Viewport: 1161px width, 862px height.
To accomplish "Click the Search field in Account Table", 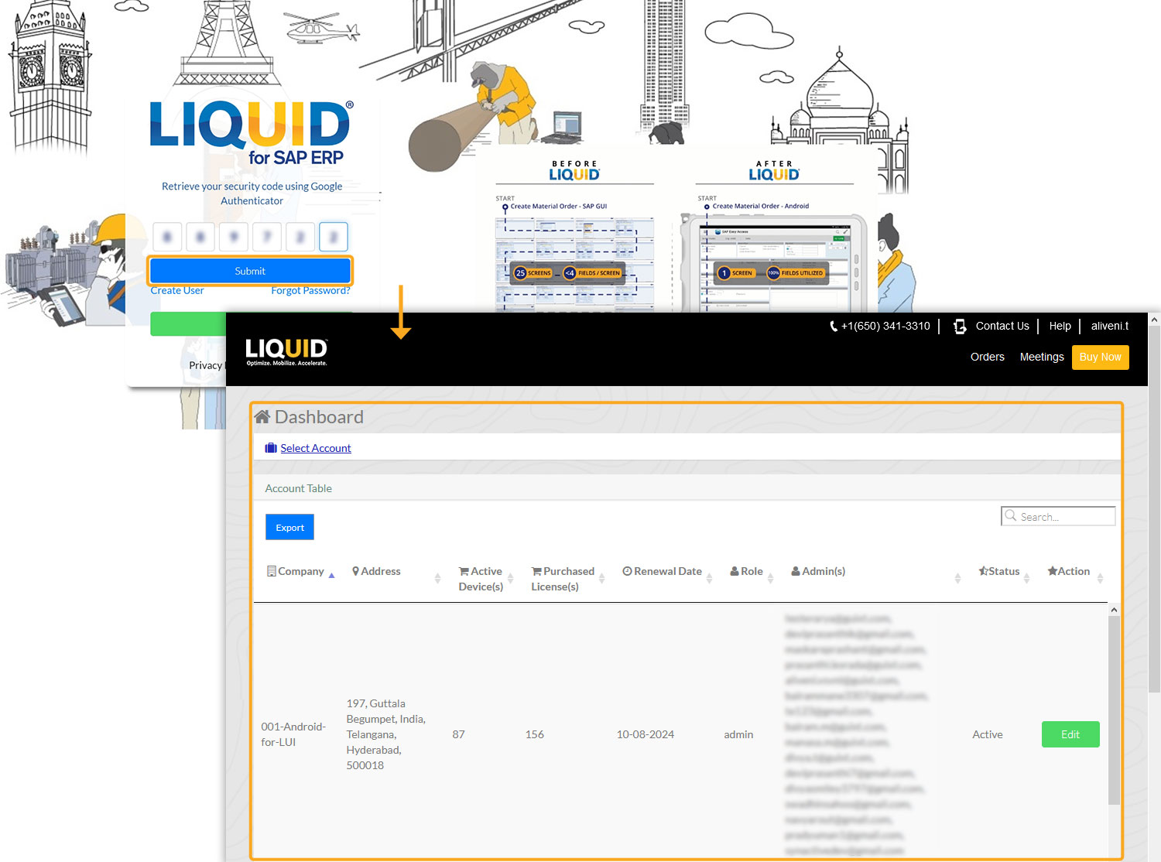I will click(x=1058, y=516).
